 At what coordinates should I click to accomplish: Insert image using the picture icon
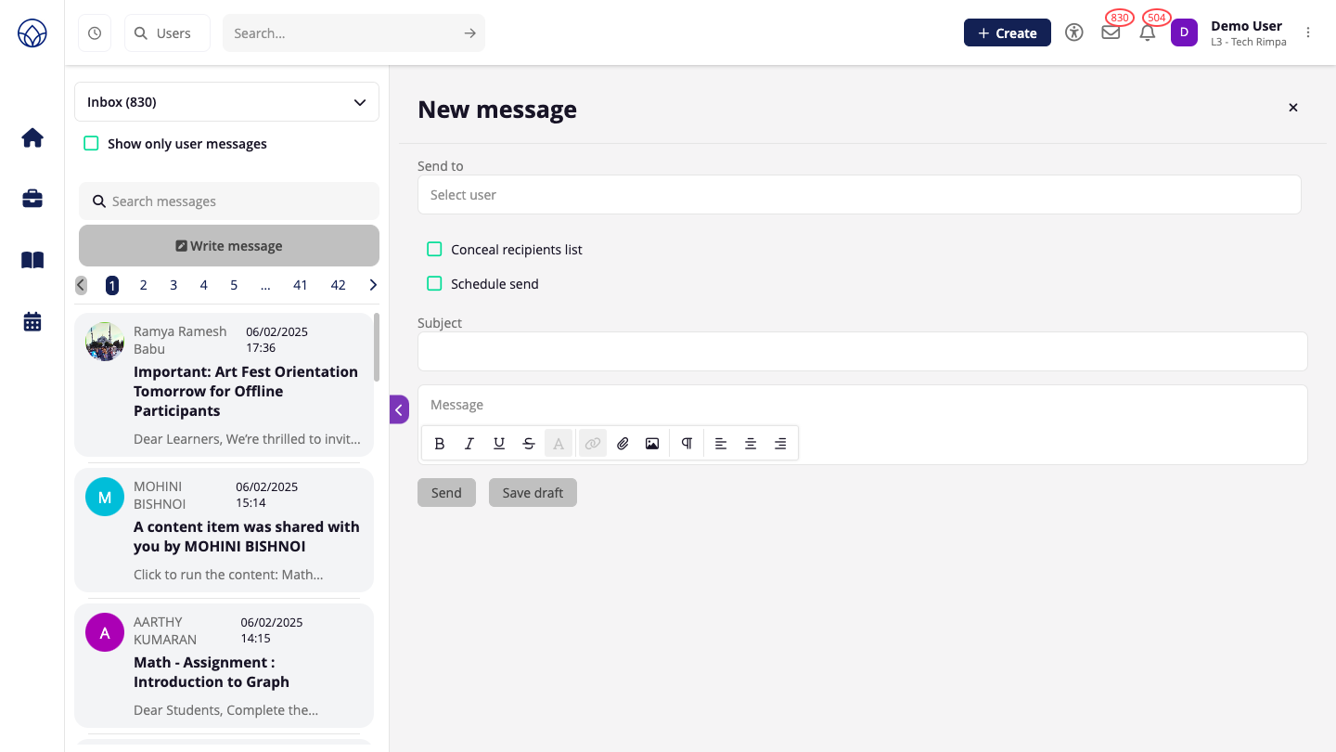pos(652,444)
